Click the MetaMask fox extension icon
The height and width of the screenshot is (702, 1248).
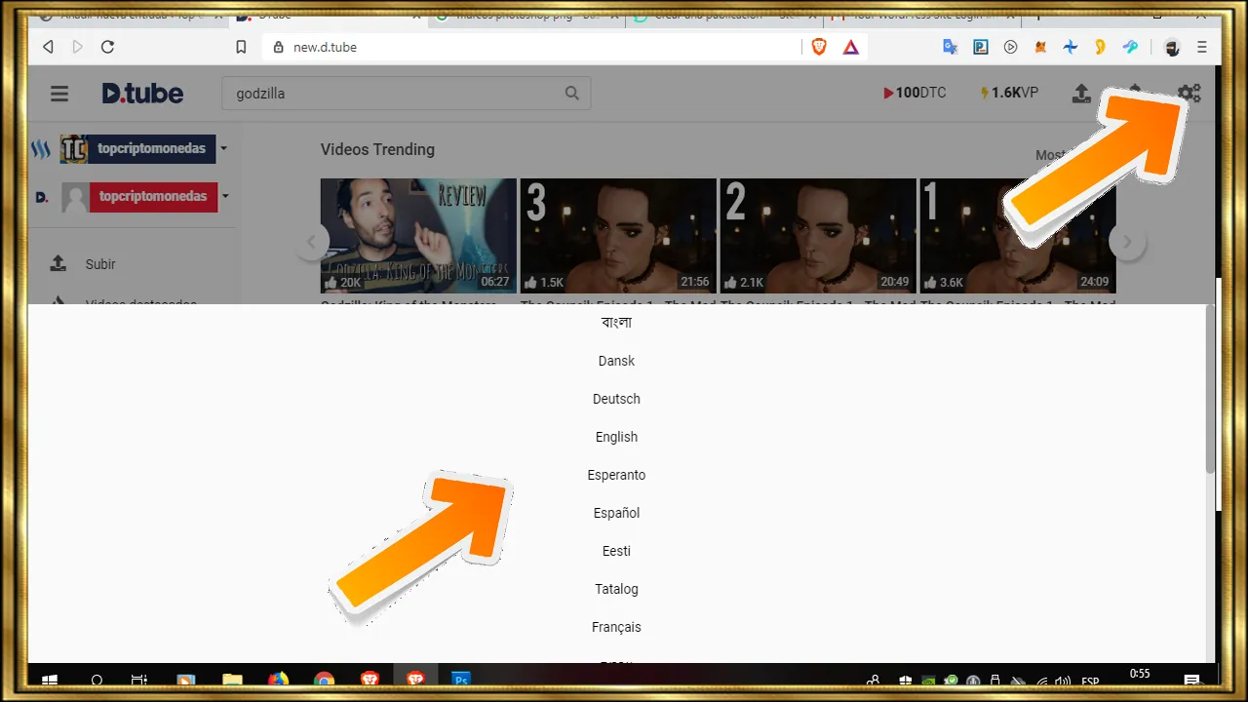click(1040, 47)
